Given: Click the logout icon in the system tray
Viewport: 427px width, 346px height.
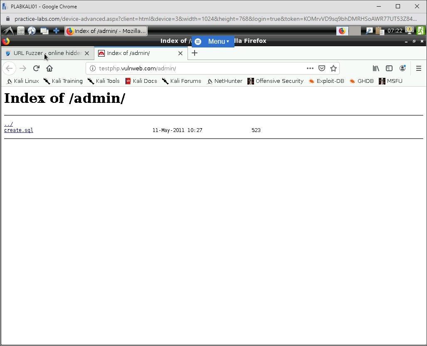Looking at the screenshot, I should (x=420, y=31).
